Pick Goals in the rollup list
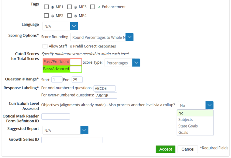This screenshot has height=158, width=231. coord(183,132)
